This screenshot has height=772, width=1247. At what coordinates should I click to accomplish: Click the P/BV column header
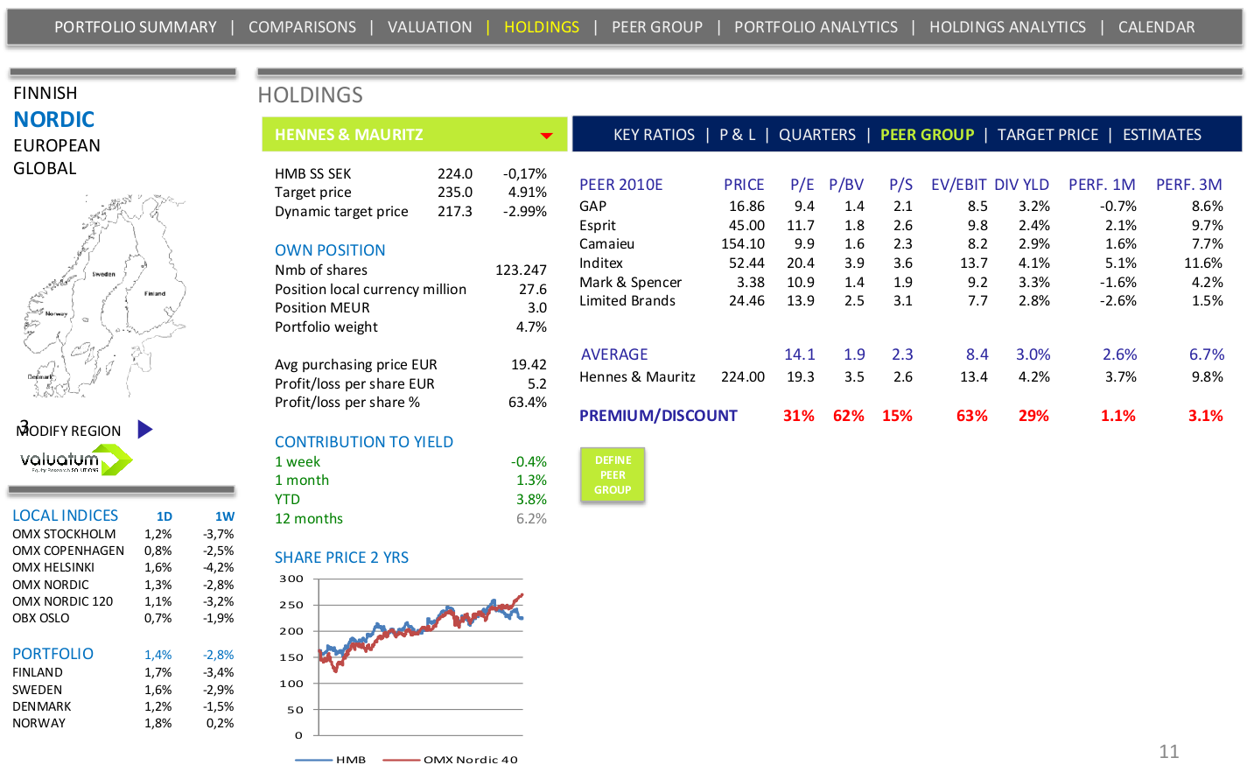[846, 185]
